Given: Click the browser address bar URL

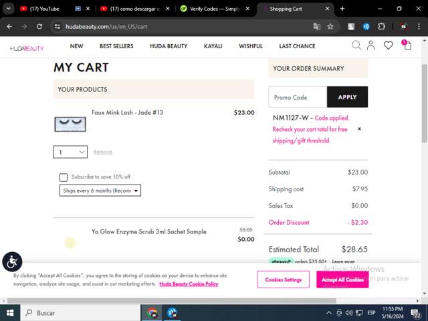Looking at the screenshot, I should tap(106, 27).
